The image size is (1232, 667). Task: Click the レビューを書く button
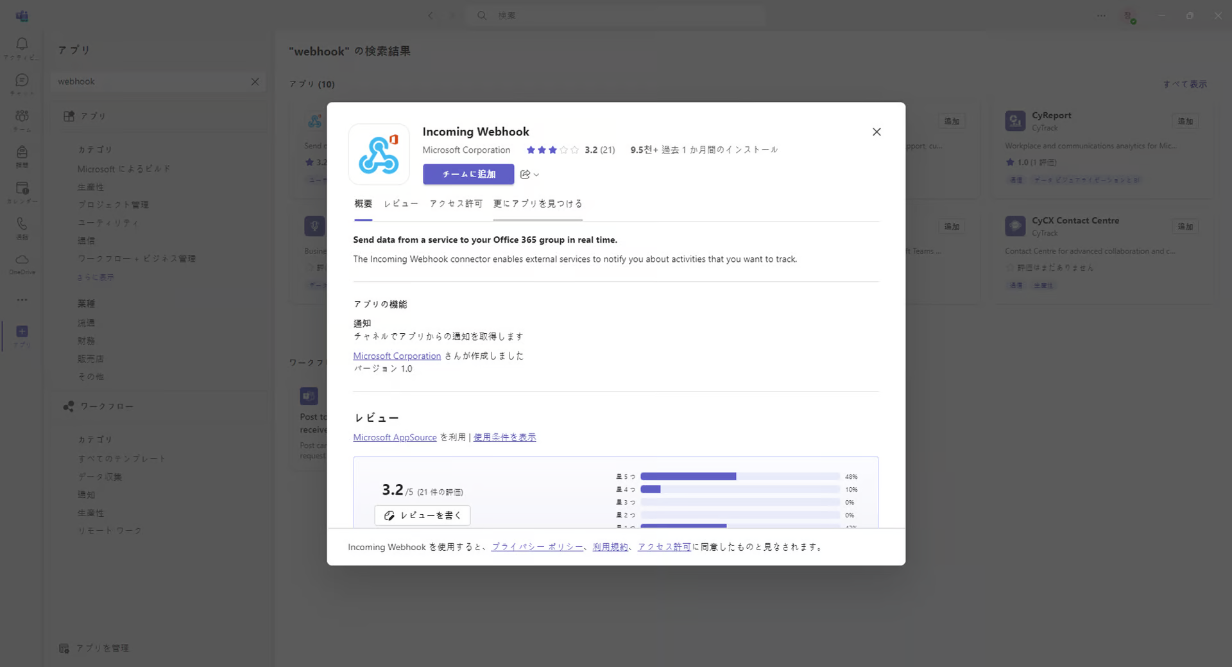[422, 515]
